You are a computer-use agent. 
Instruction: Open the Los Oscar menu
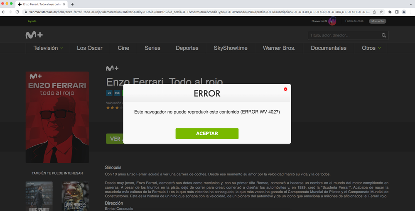click(90, 48)
